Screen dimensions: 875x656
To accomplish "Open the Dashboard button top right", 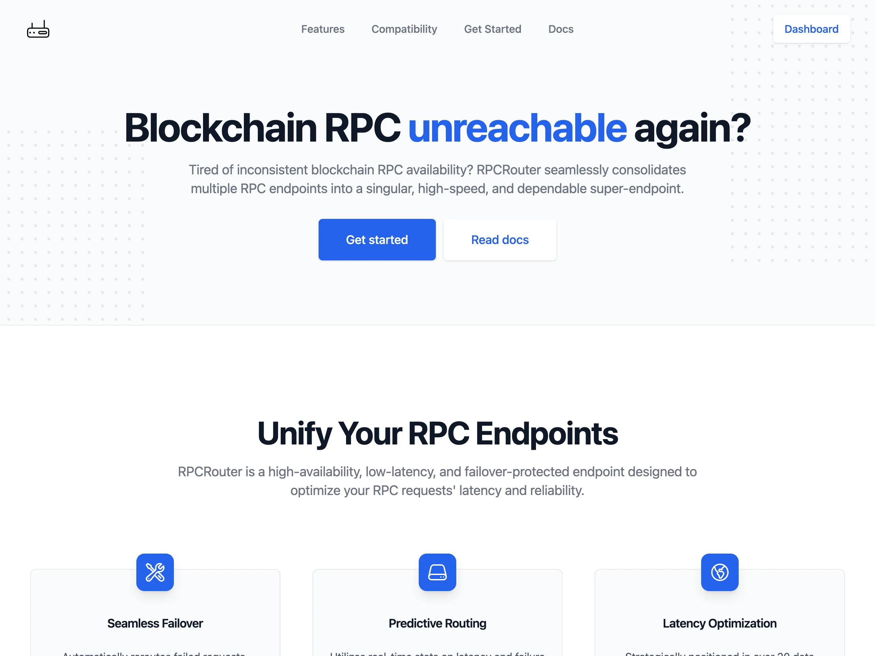I will tap(812, 29).
